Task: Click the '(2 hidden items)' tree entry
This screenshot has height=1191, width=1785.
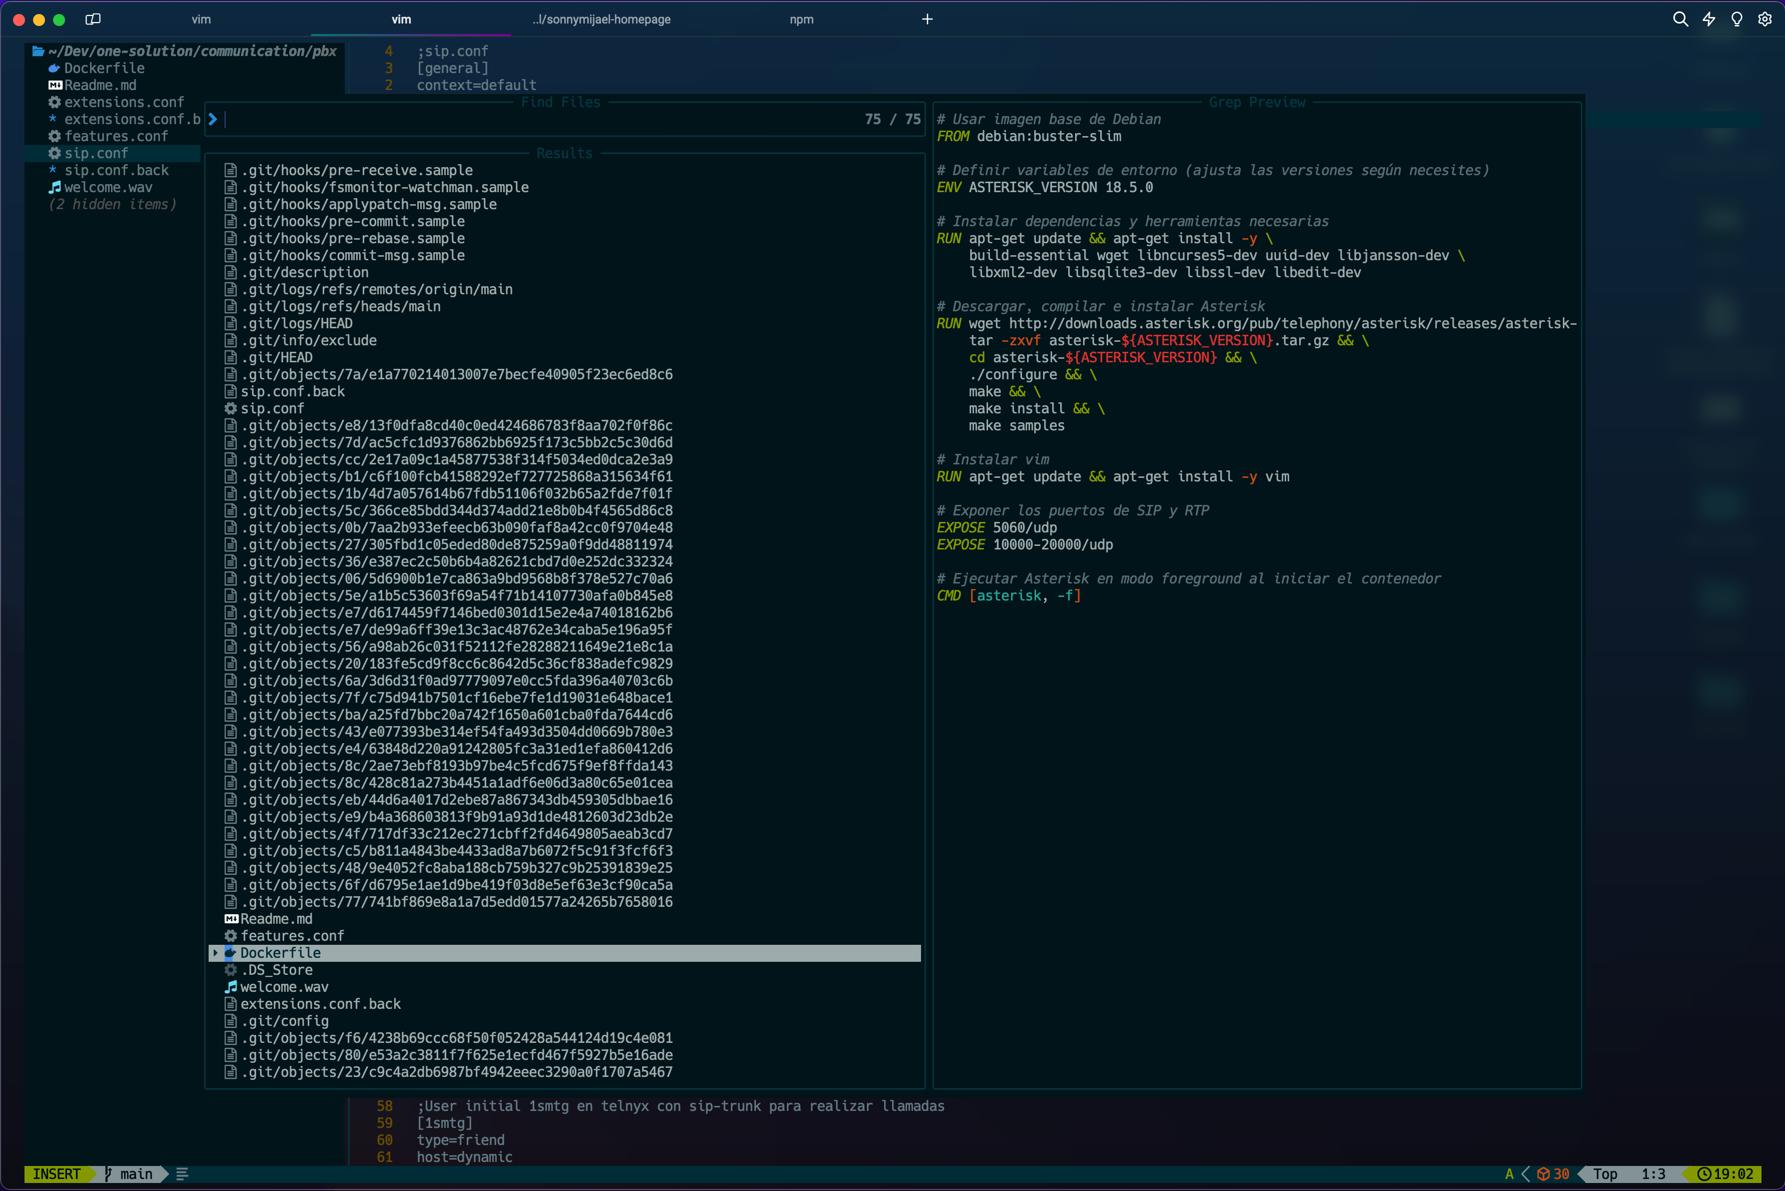Action: [113, 204]
